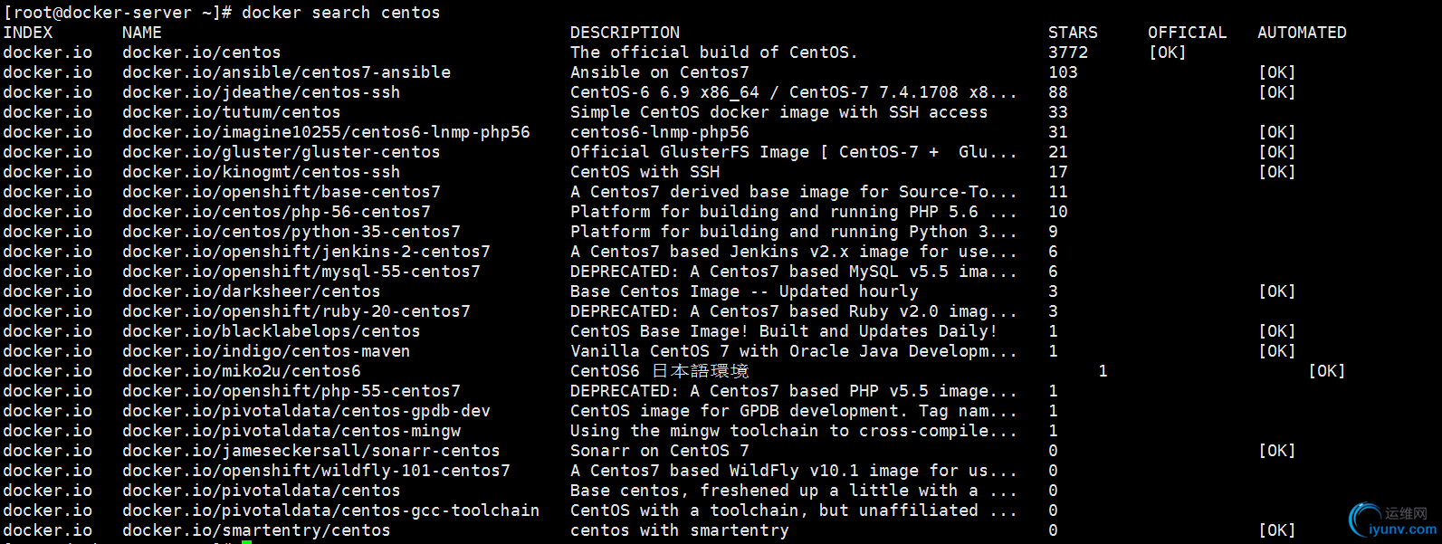Viewport: 1442px width, 544px height.
Task: Click the [OK] on the darksheer/centos row
Action: tap(1277, 291)
